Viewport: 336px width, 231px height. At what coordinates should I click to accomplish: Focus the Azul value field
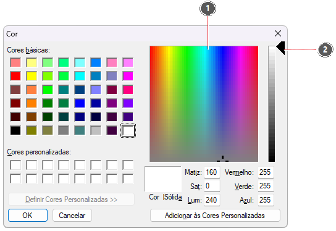pos(266,200)
